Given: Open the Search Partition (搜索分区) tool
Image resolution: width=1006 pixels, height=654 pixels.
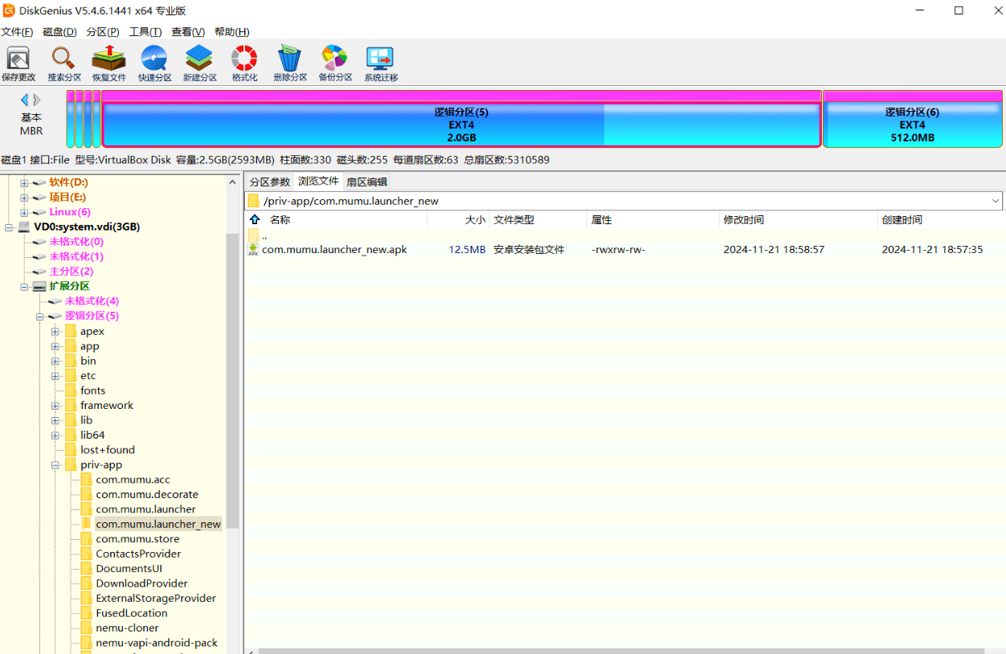Looking at the screenshot, I should point(64,64).
